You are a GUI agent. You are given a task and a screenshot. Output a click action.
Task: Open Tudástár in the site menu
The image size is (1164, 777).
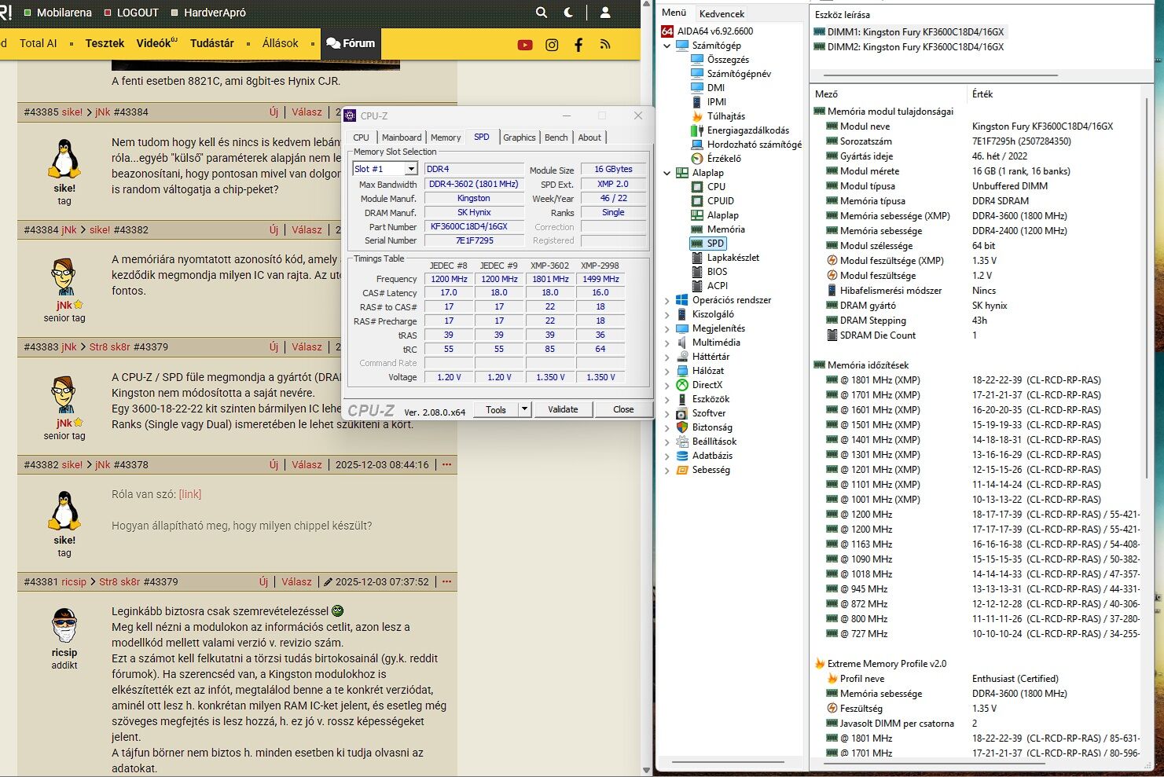(212, 43)
